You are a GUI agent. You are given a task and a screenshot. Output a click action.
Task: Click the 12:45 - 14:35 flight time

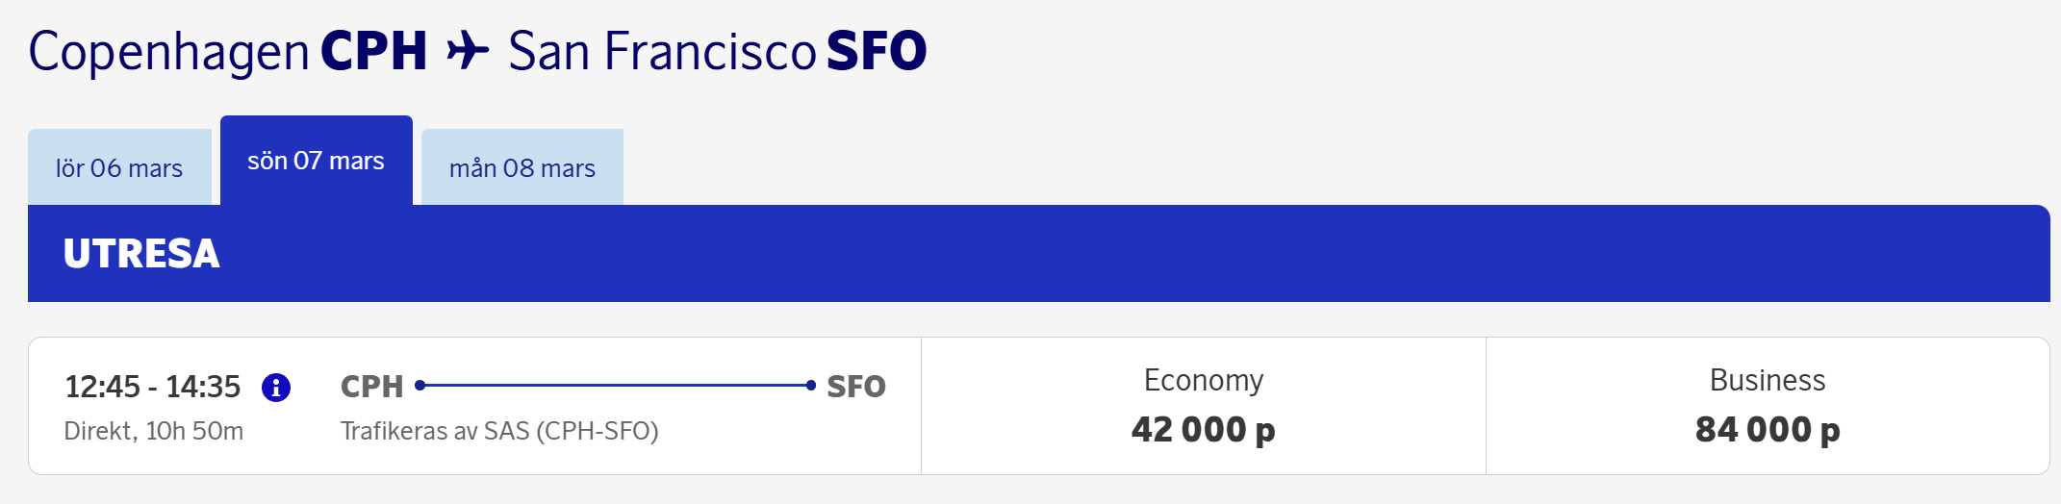pyautogui.click(x=153, y=387)
